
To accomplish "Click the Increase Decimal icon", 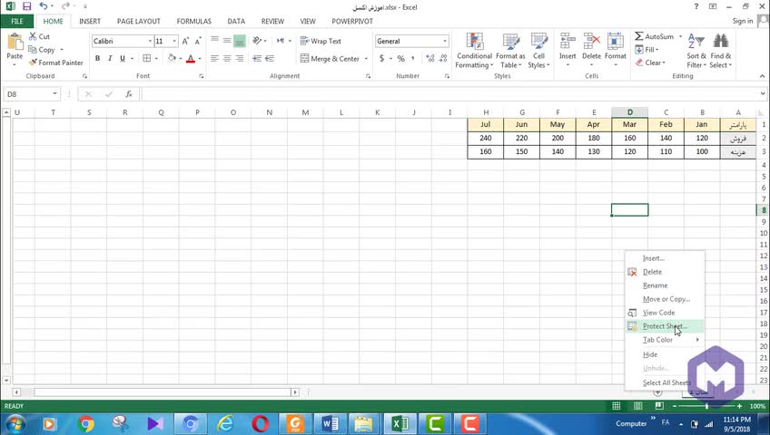I will 430,58.
